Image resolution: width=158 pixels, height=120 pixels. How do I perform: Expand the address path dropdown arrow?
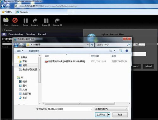click(88, 45)
